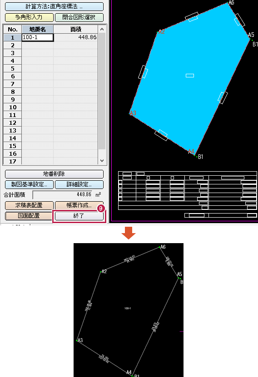Click the 地番削除 button
258x377 pixels.
tap(54, 174)
